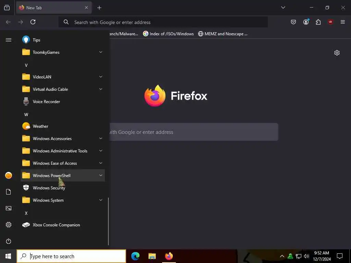Open Firefox View button
The width and height of the screenshot is (351, 263).
[x=7, y=8]
